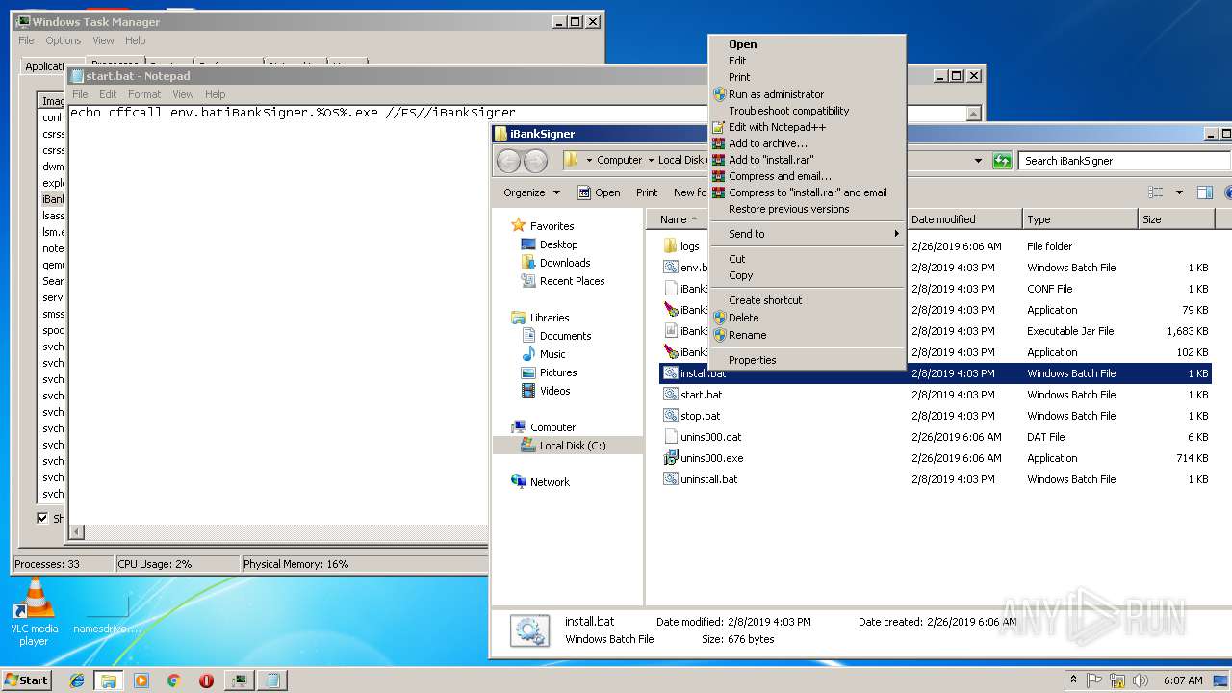Choose Run as administrator
This screenshot has width=1232, height=693.
tap(807, 94)
